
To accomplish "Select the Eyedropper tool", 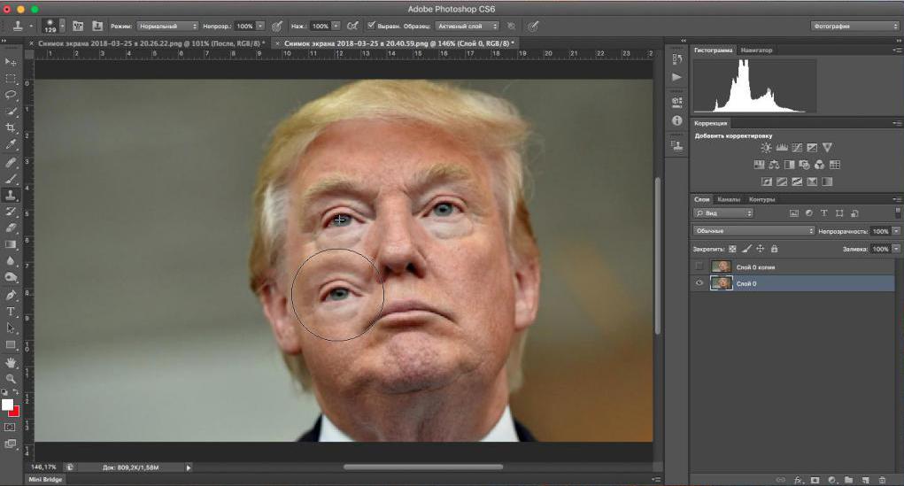I will (x=11, y=144).
